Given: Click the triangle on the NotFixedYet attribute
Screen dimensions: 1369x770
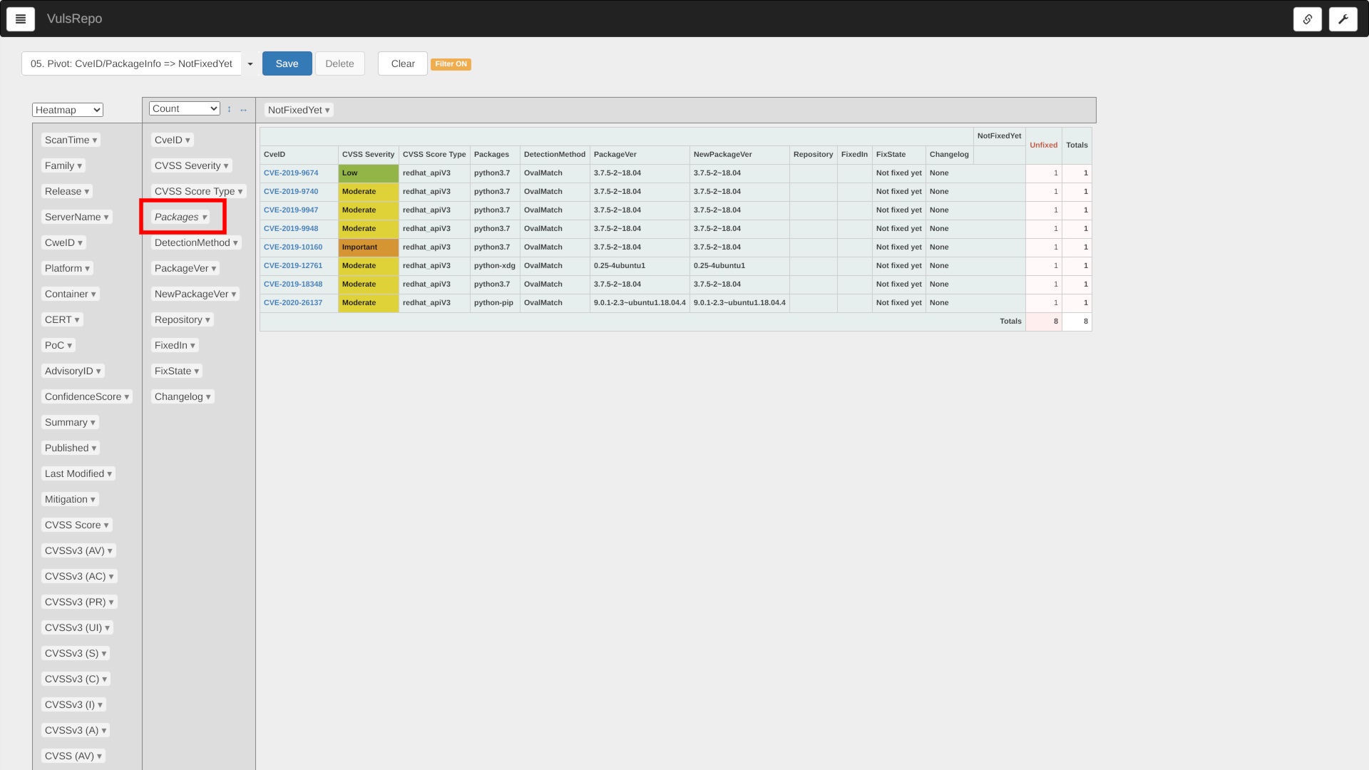Looking at the screenshot, I should (327, 111).
